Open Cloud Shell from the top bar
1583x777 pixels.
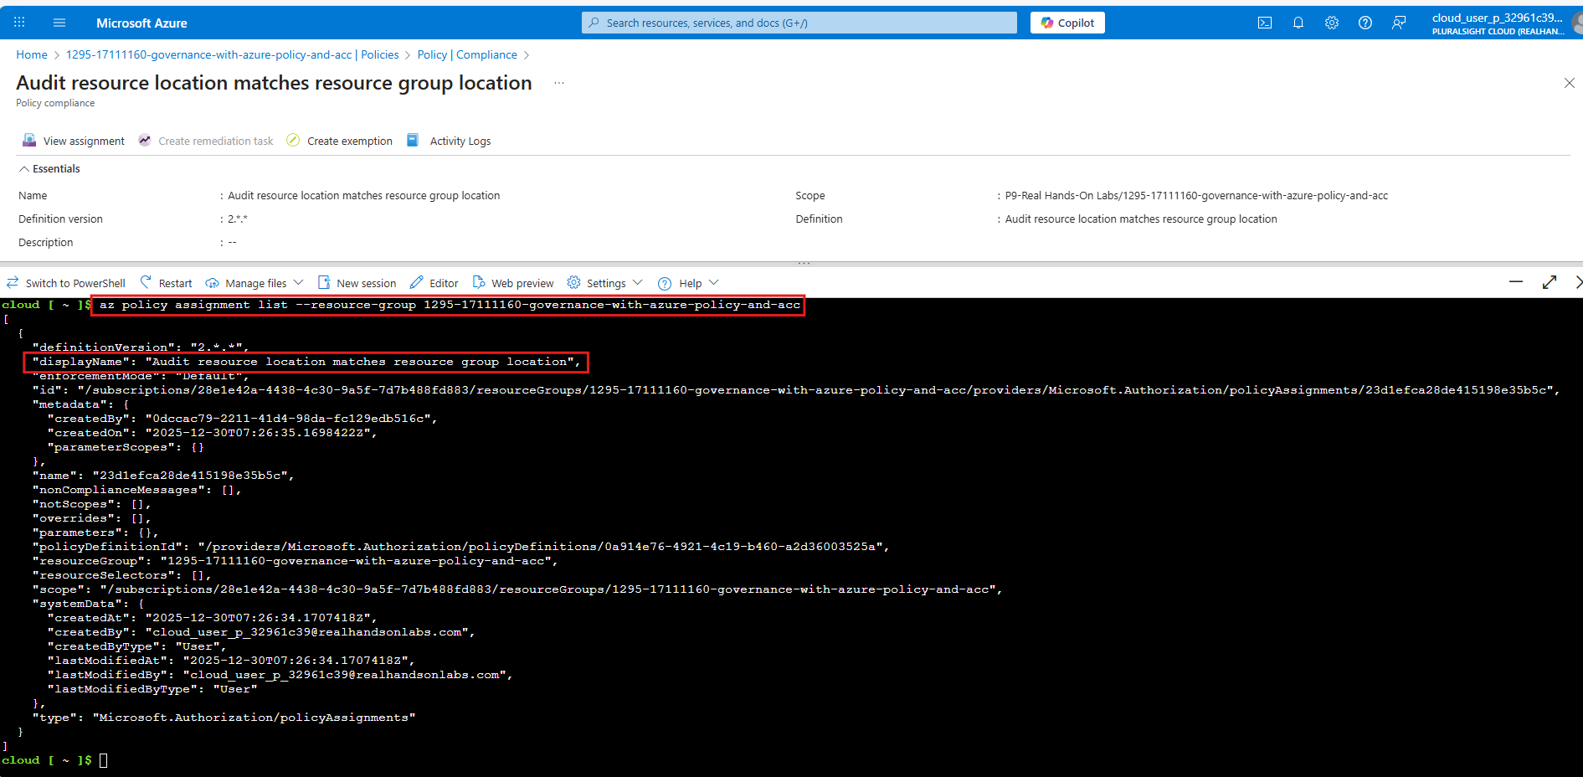coord(1265,23)
